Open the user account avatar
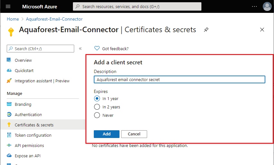 (x=267, y=6)
